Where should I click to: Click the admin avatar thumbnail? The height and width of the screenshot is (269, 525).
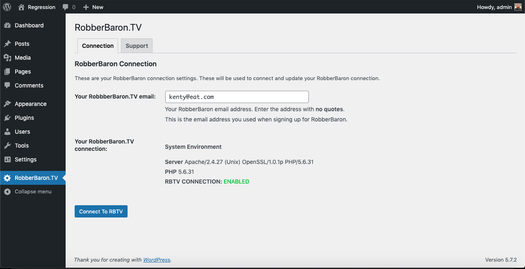(x=518, y=7)
